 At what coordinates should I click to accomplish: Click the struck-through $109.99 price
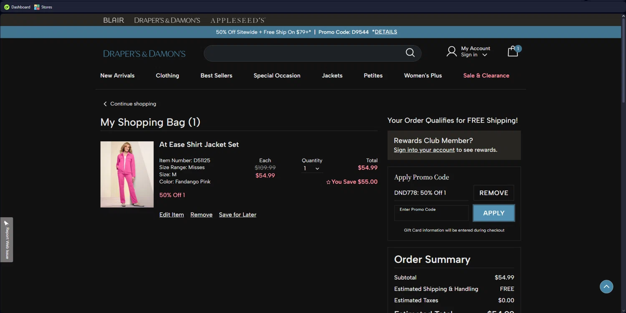265,168
